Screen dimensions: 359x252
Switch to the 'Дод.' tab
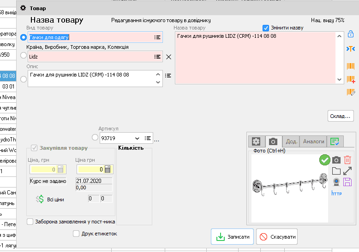(291, 141)
